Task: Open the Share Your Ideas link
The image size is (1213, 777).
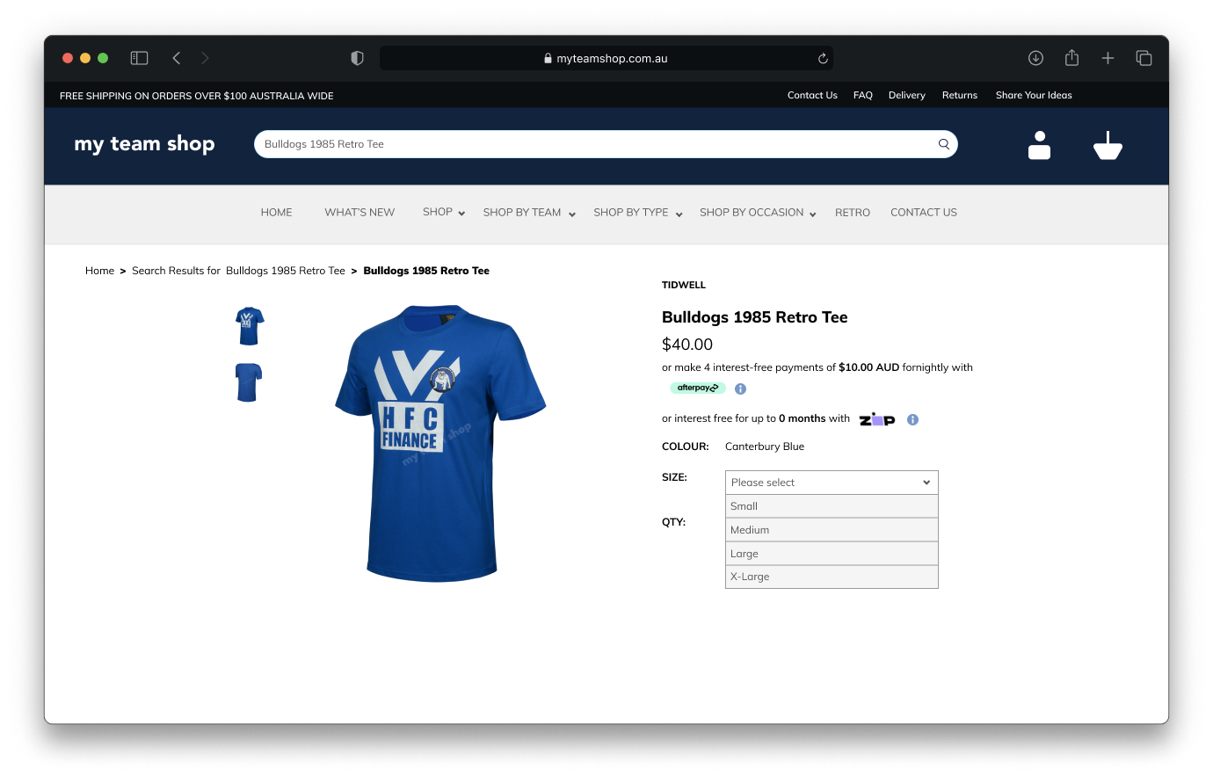Action: 1034,95
